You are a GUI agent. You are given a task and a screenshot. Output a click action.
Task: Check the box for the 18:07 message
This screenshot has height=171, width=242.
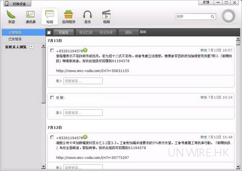(52, 51)
